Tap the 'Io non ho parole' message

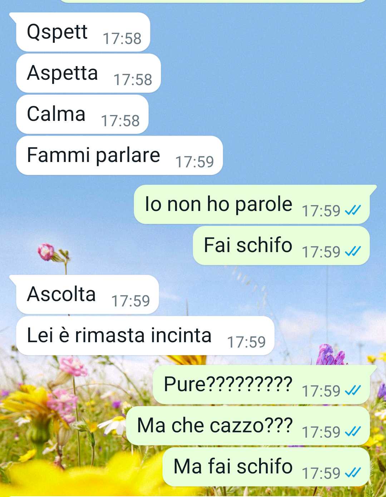click(x=252, y=204)
